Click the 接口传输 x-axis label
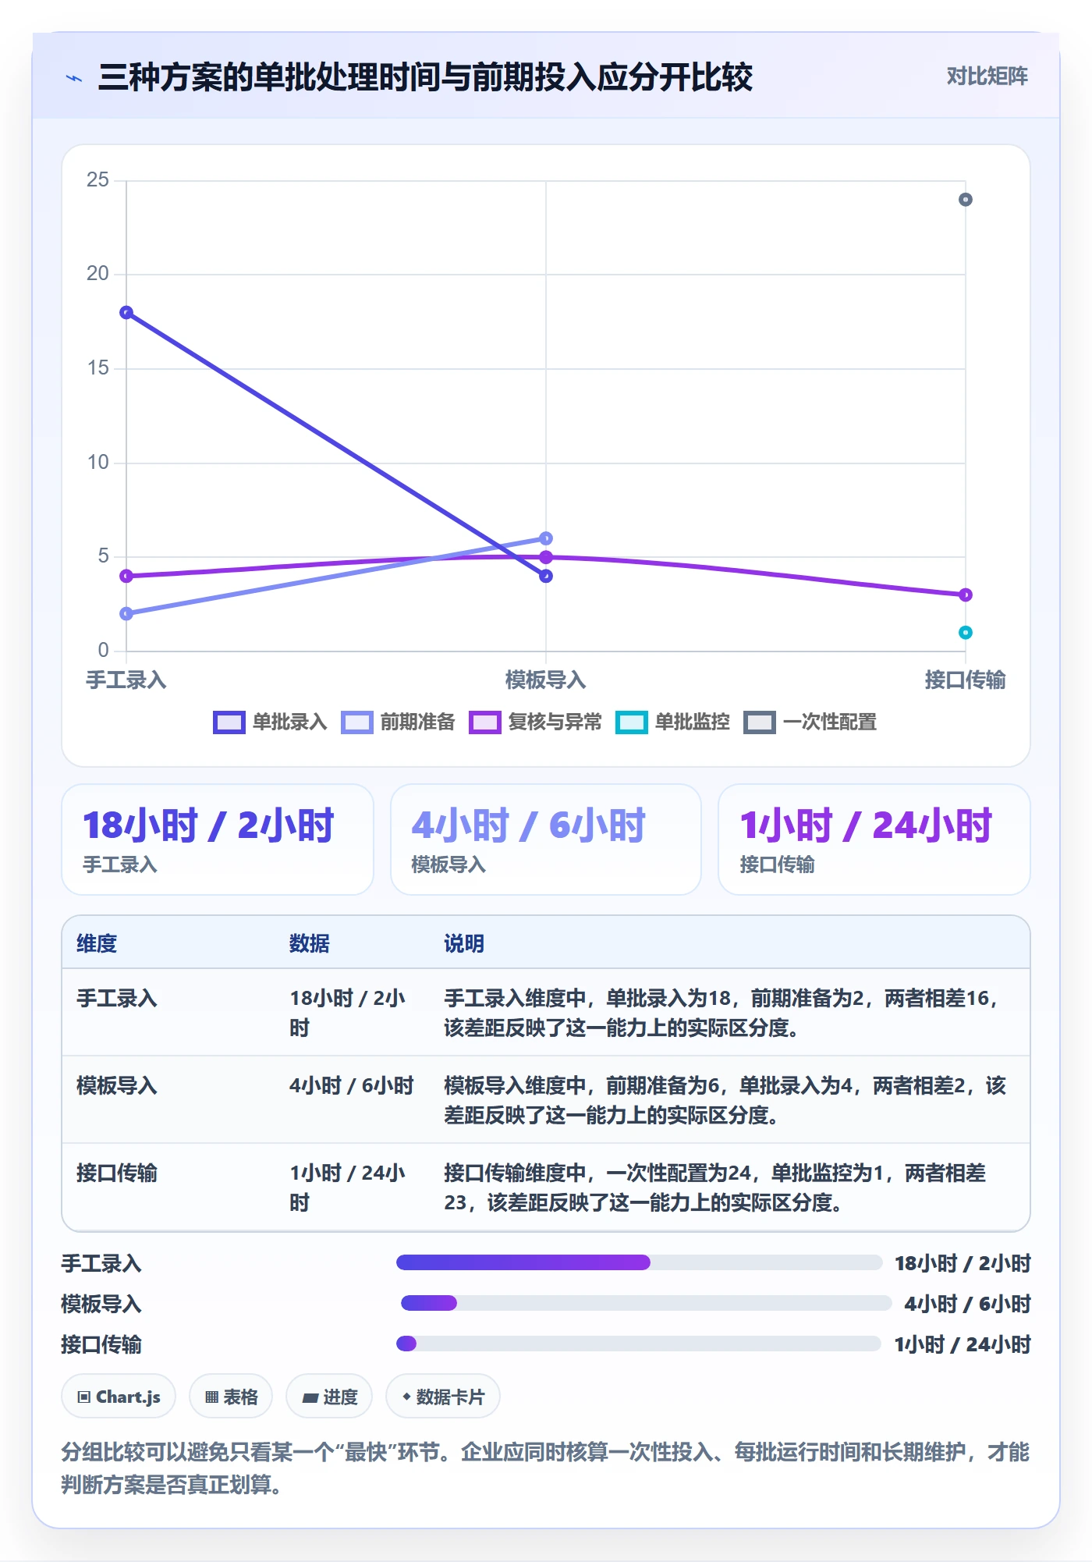 966,680
